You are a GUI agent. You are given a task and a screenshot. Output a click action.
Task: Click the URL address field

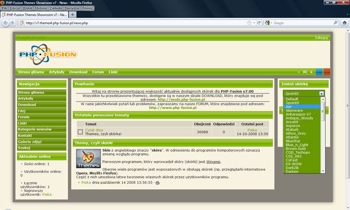pyautogui.click(x=134, y=23)
